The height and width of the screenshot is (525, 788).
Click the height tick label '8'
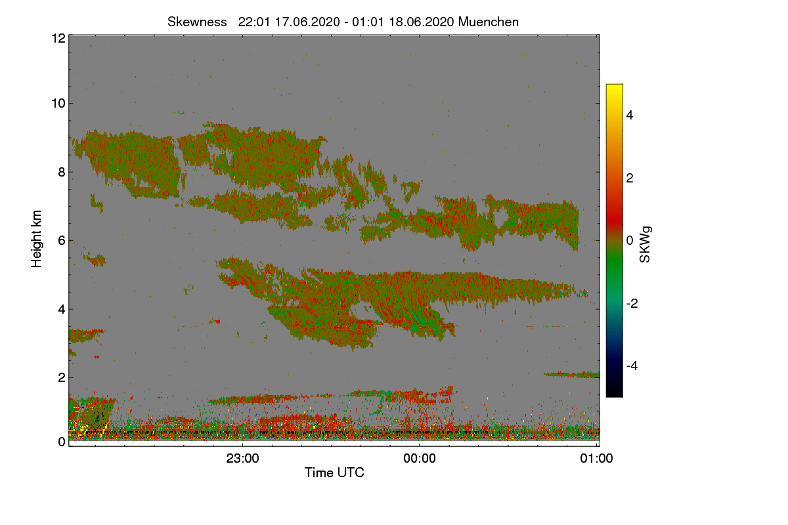[x=61, y=172]
